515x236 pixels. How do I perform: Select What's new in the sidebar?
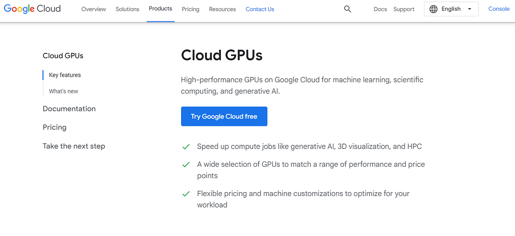[64, 91]
